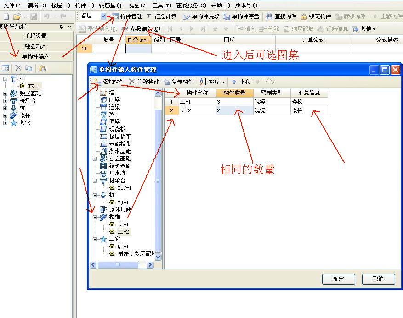
Task: Click 复制构件 in dialog toolbar
Action: [x=178, y=82]
